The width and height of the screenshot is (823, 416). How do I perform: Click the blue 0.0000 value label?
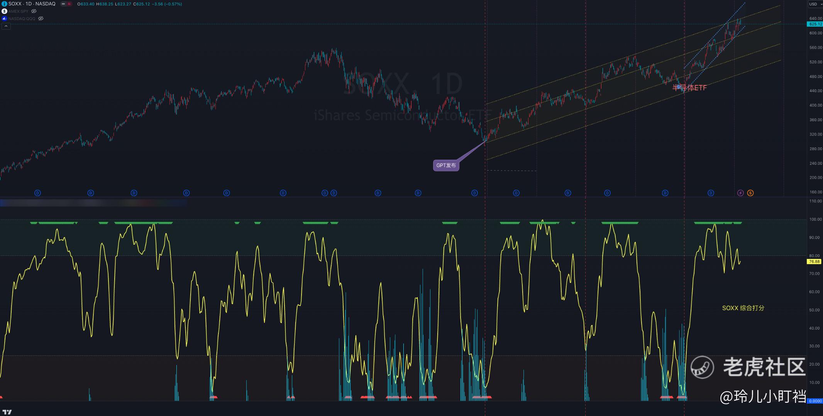pos(815,401)
